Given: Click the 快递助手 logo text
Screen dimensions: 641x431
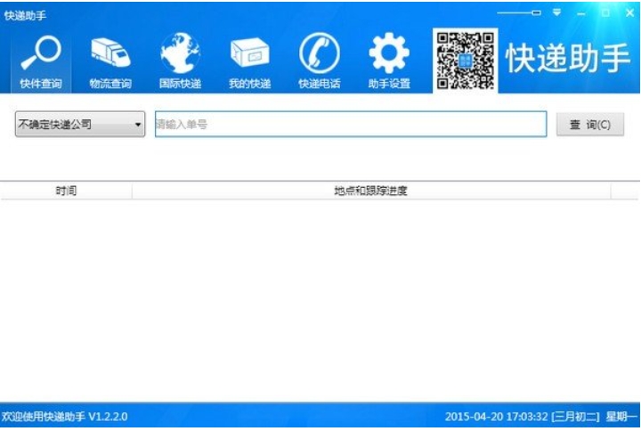Looking at the screenshot, I should pyautogui.click(x=568, y=60).
